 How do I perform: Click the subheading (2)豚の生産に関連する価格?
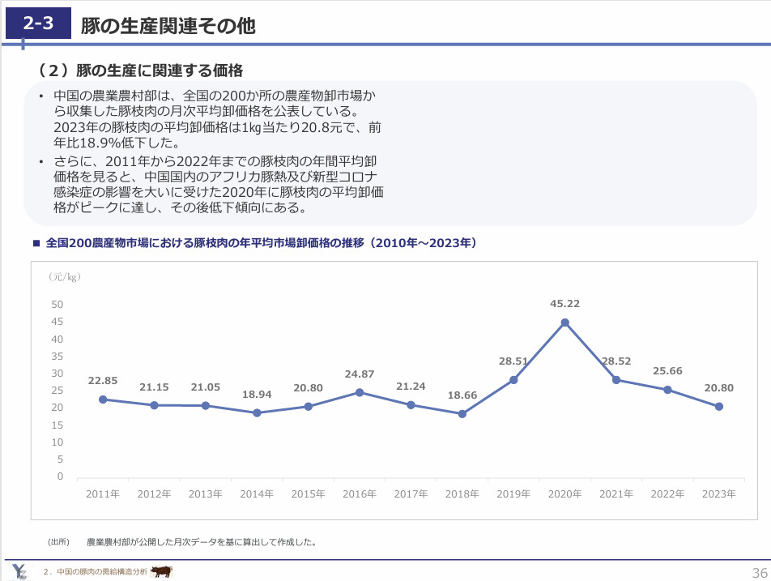(138, 70)
